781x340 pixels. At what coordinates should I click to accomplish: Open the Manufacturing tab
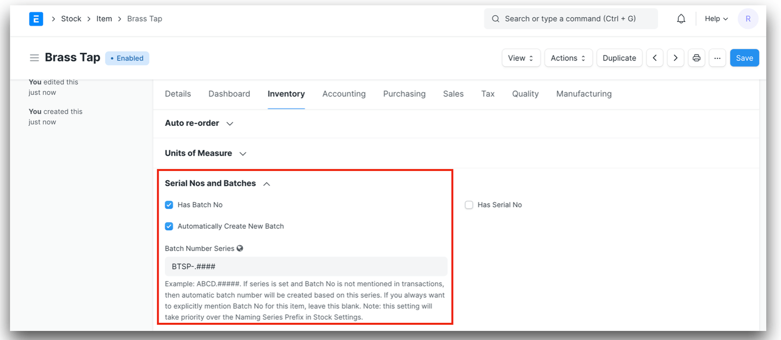pos(584,94)
